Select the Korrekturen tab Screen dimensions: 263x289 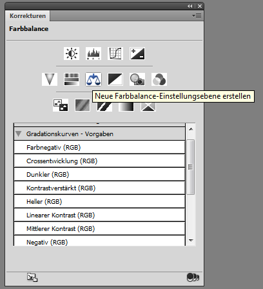click(28, 16)
